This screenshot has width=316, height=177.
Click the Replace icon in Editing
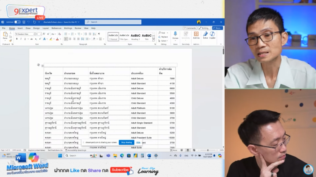click(163, 37)
